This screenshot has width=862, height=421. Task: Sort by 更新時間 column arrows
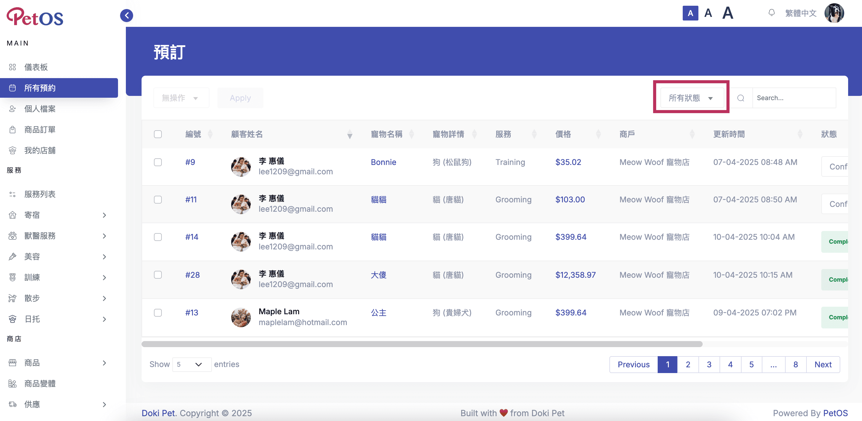click(x=800, y=134)
